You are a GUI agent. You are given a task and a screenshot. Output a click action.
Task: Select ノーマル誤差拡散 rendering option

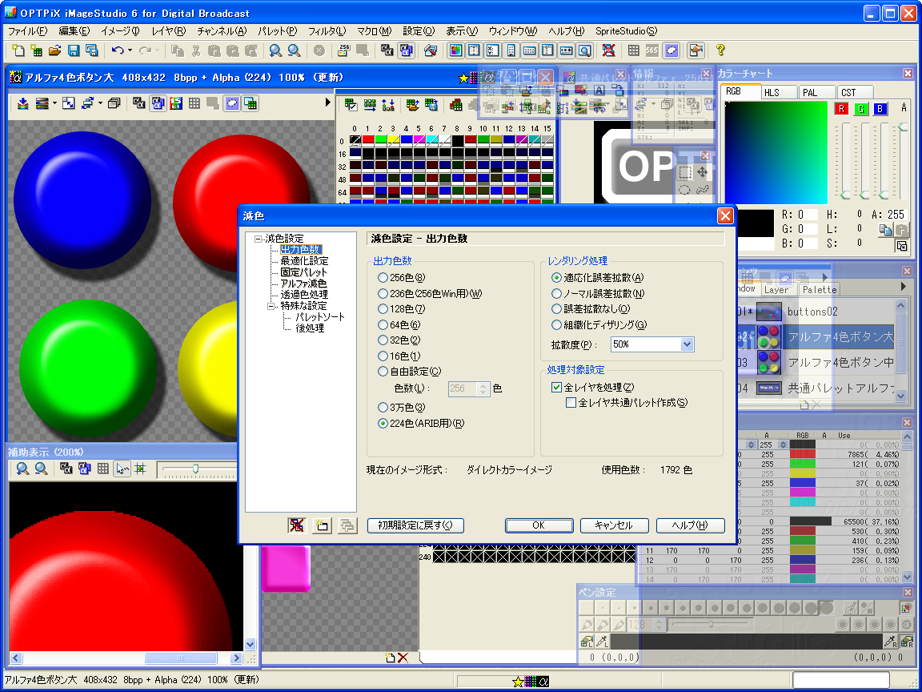point(556,293)
